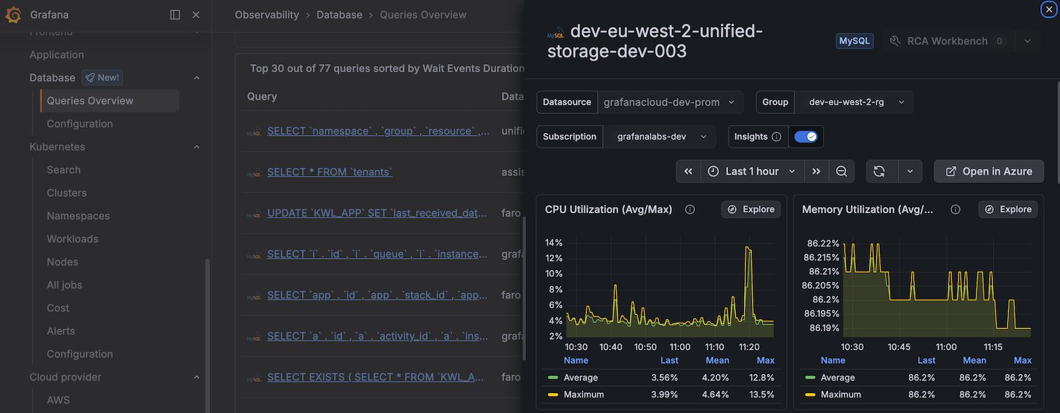Open the SELECT `i`.`id` queue query link
Viewport: 1060px width, 413px height.
[x=378, y=254]
